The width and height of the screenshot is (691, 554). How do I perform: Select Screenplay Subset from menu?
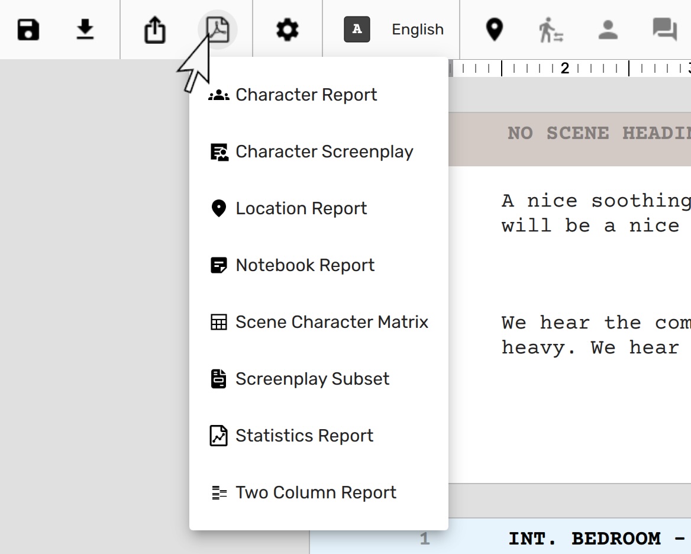click(312, 379)
